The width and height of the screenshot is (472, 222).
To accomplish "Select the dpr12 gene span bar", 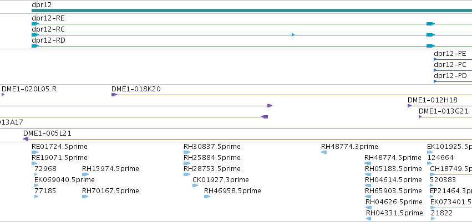I will tap(252, 11).
